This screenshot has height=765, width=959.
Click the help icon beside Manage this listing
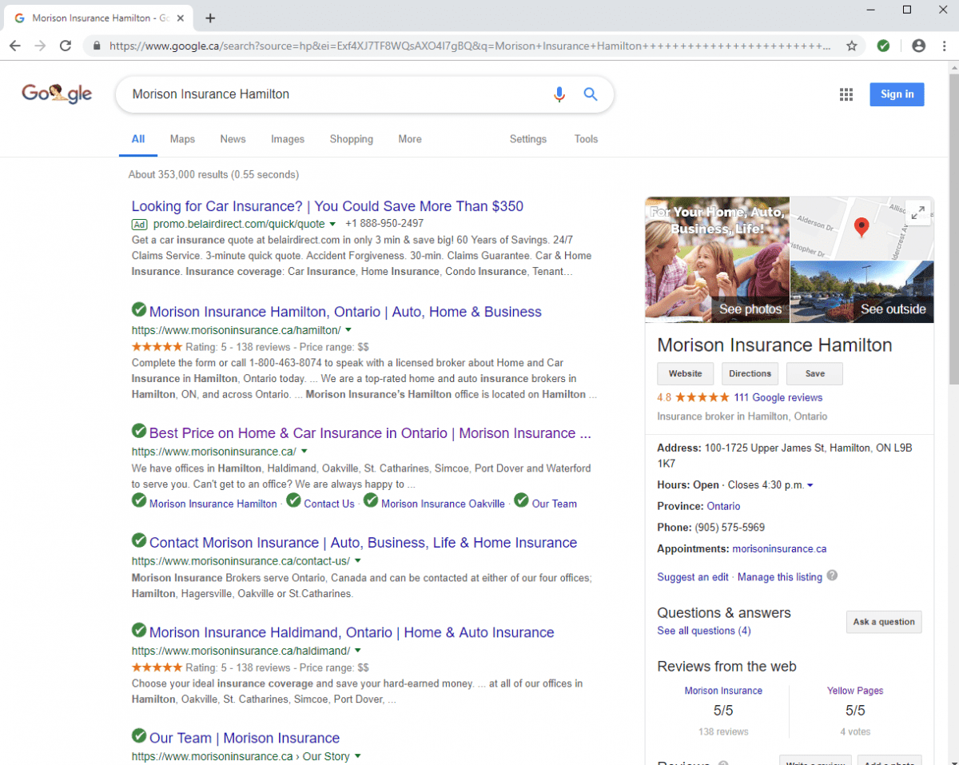click(x=832, y=576)
